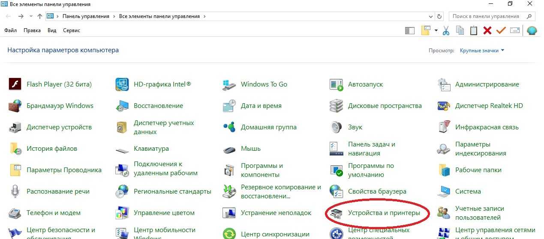
Task: Open Windows To Go
Action: tap(255, 84)
